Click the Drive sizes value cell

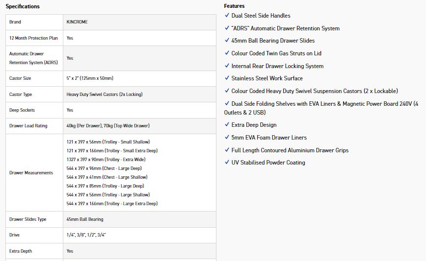[86, 235]
